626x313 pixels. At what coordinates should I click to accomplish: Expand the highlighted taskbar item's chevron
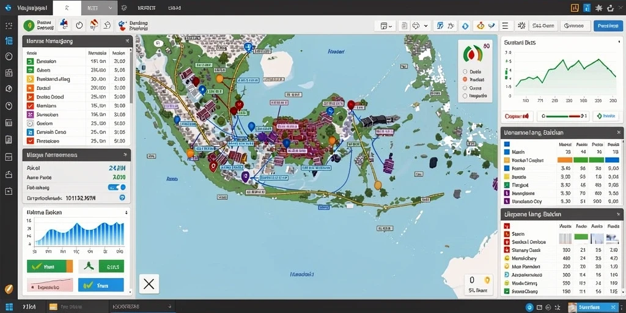point(170,307)
